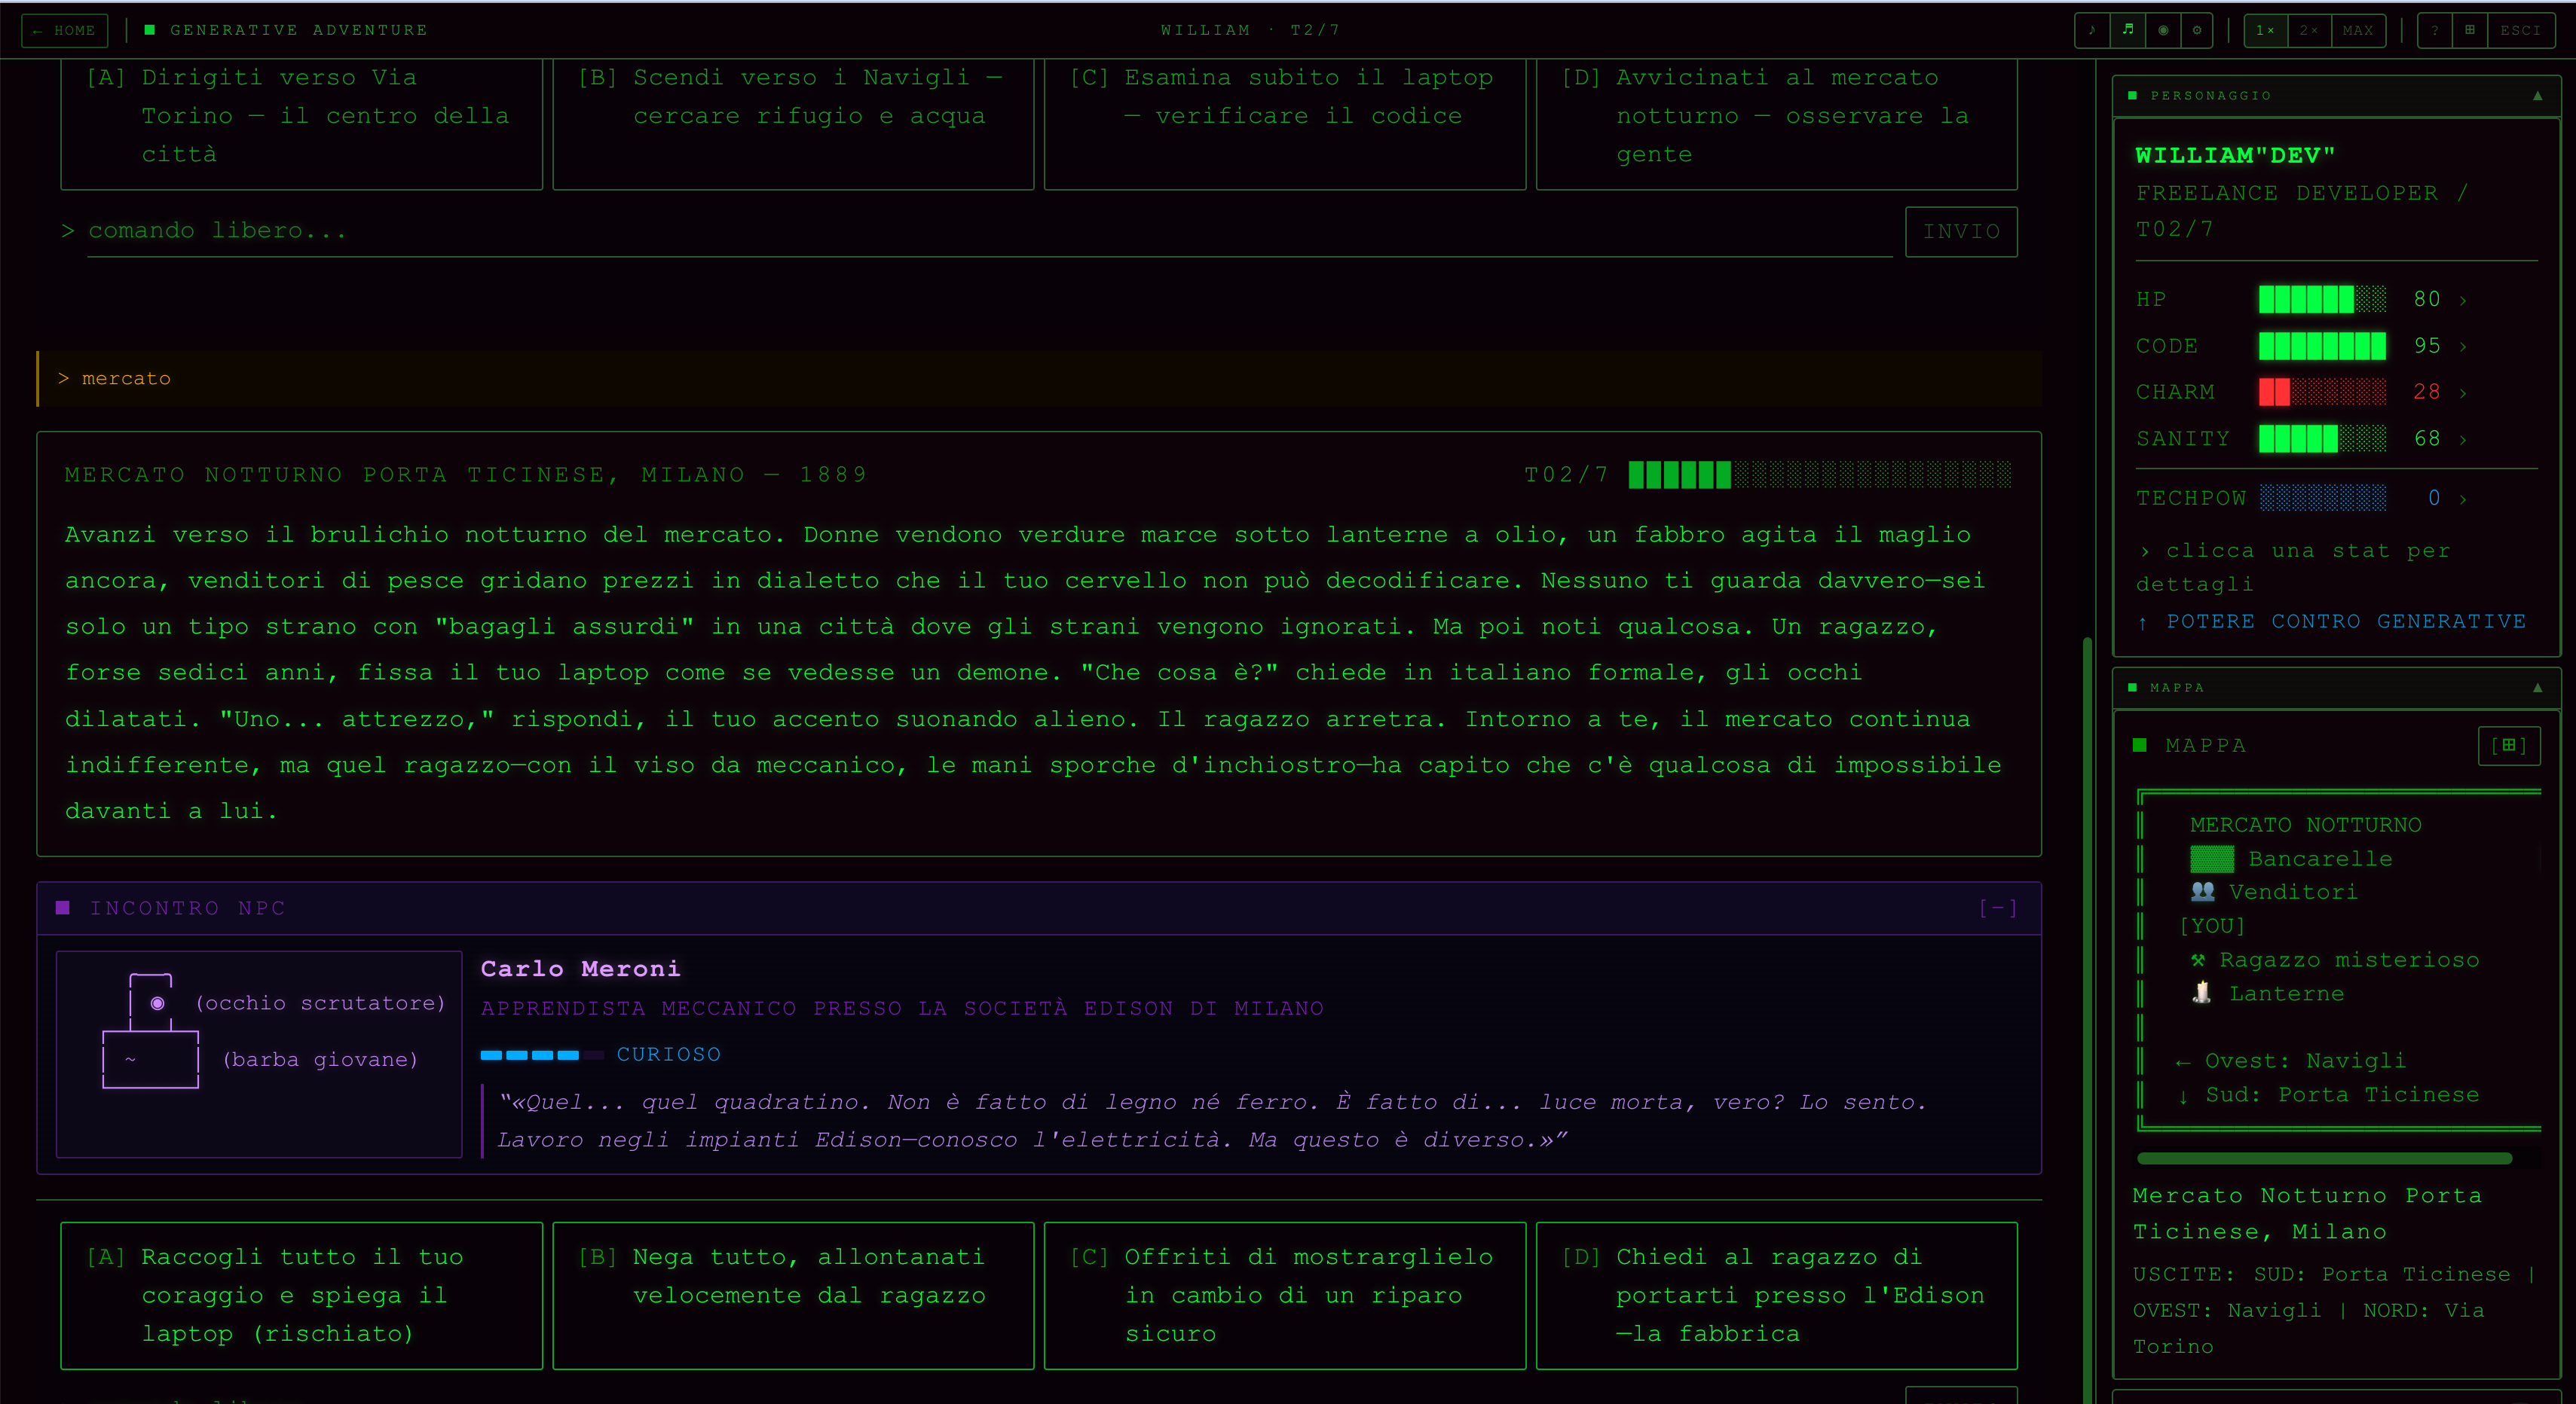The width and height of the screenshot is (2576, 1404).
Task: Click the mercato command history line
Action: [1039, 379]
